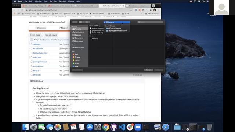Open a new Chrome tab

[x=153, y=6]
